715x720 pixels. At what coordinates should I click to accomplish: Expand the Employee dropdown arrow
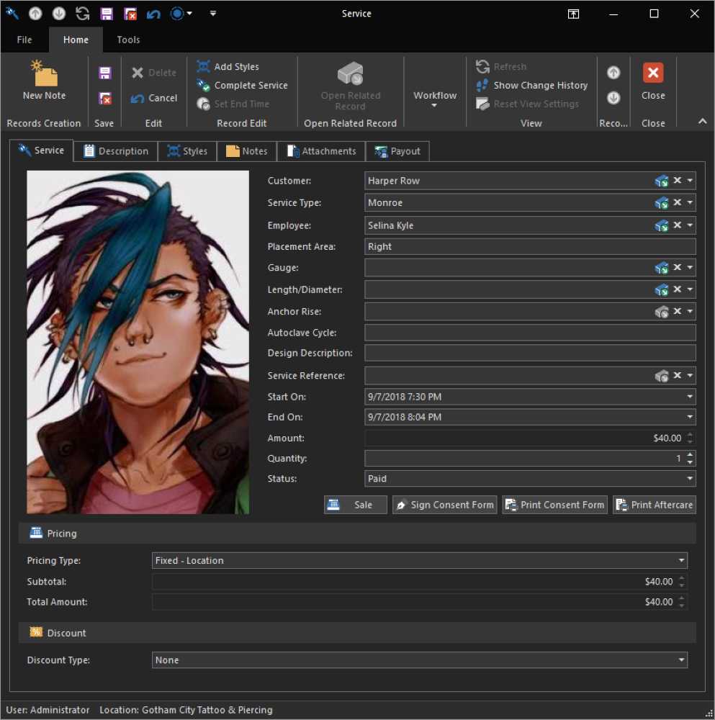[690, 225]
